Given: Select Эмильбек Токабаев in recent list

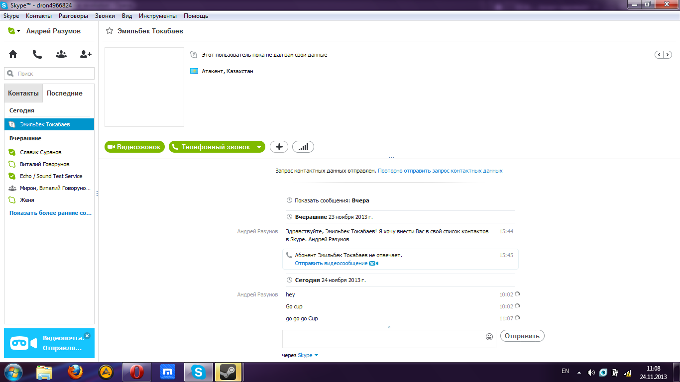Looking at the screenshot, I should click(49, 124).
